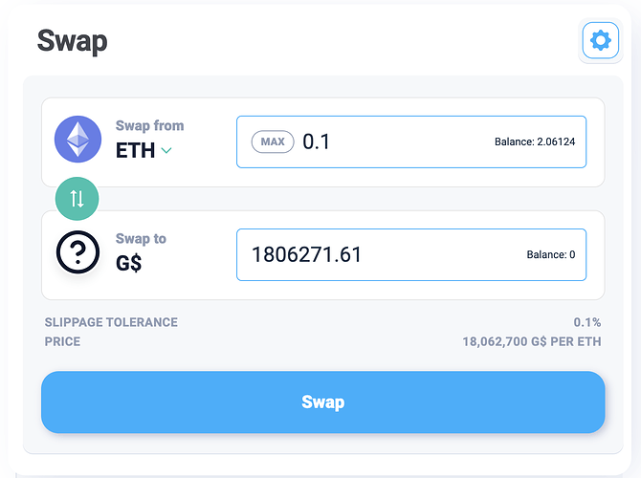Focus the 1806271.61 swap-to amount field
Image resolution: width=641 pixels, height=478 pixels.
point(411,254)
